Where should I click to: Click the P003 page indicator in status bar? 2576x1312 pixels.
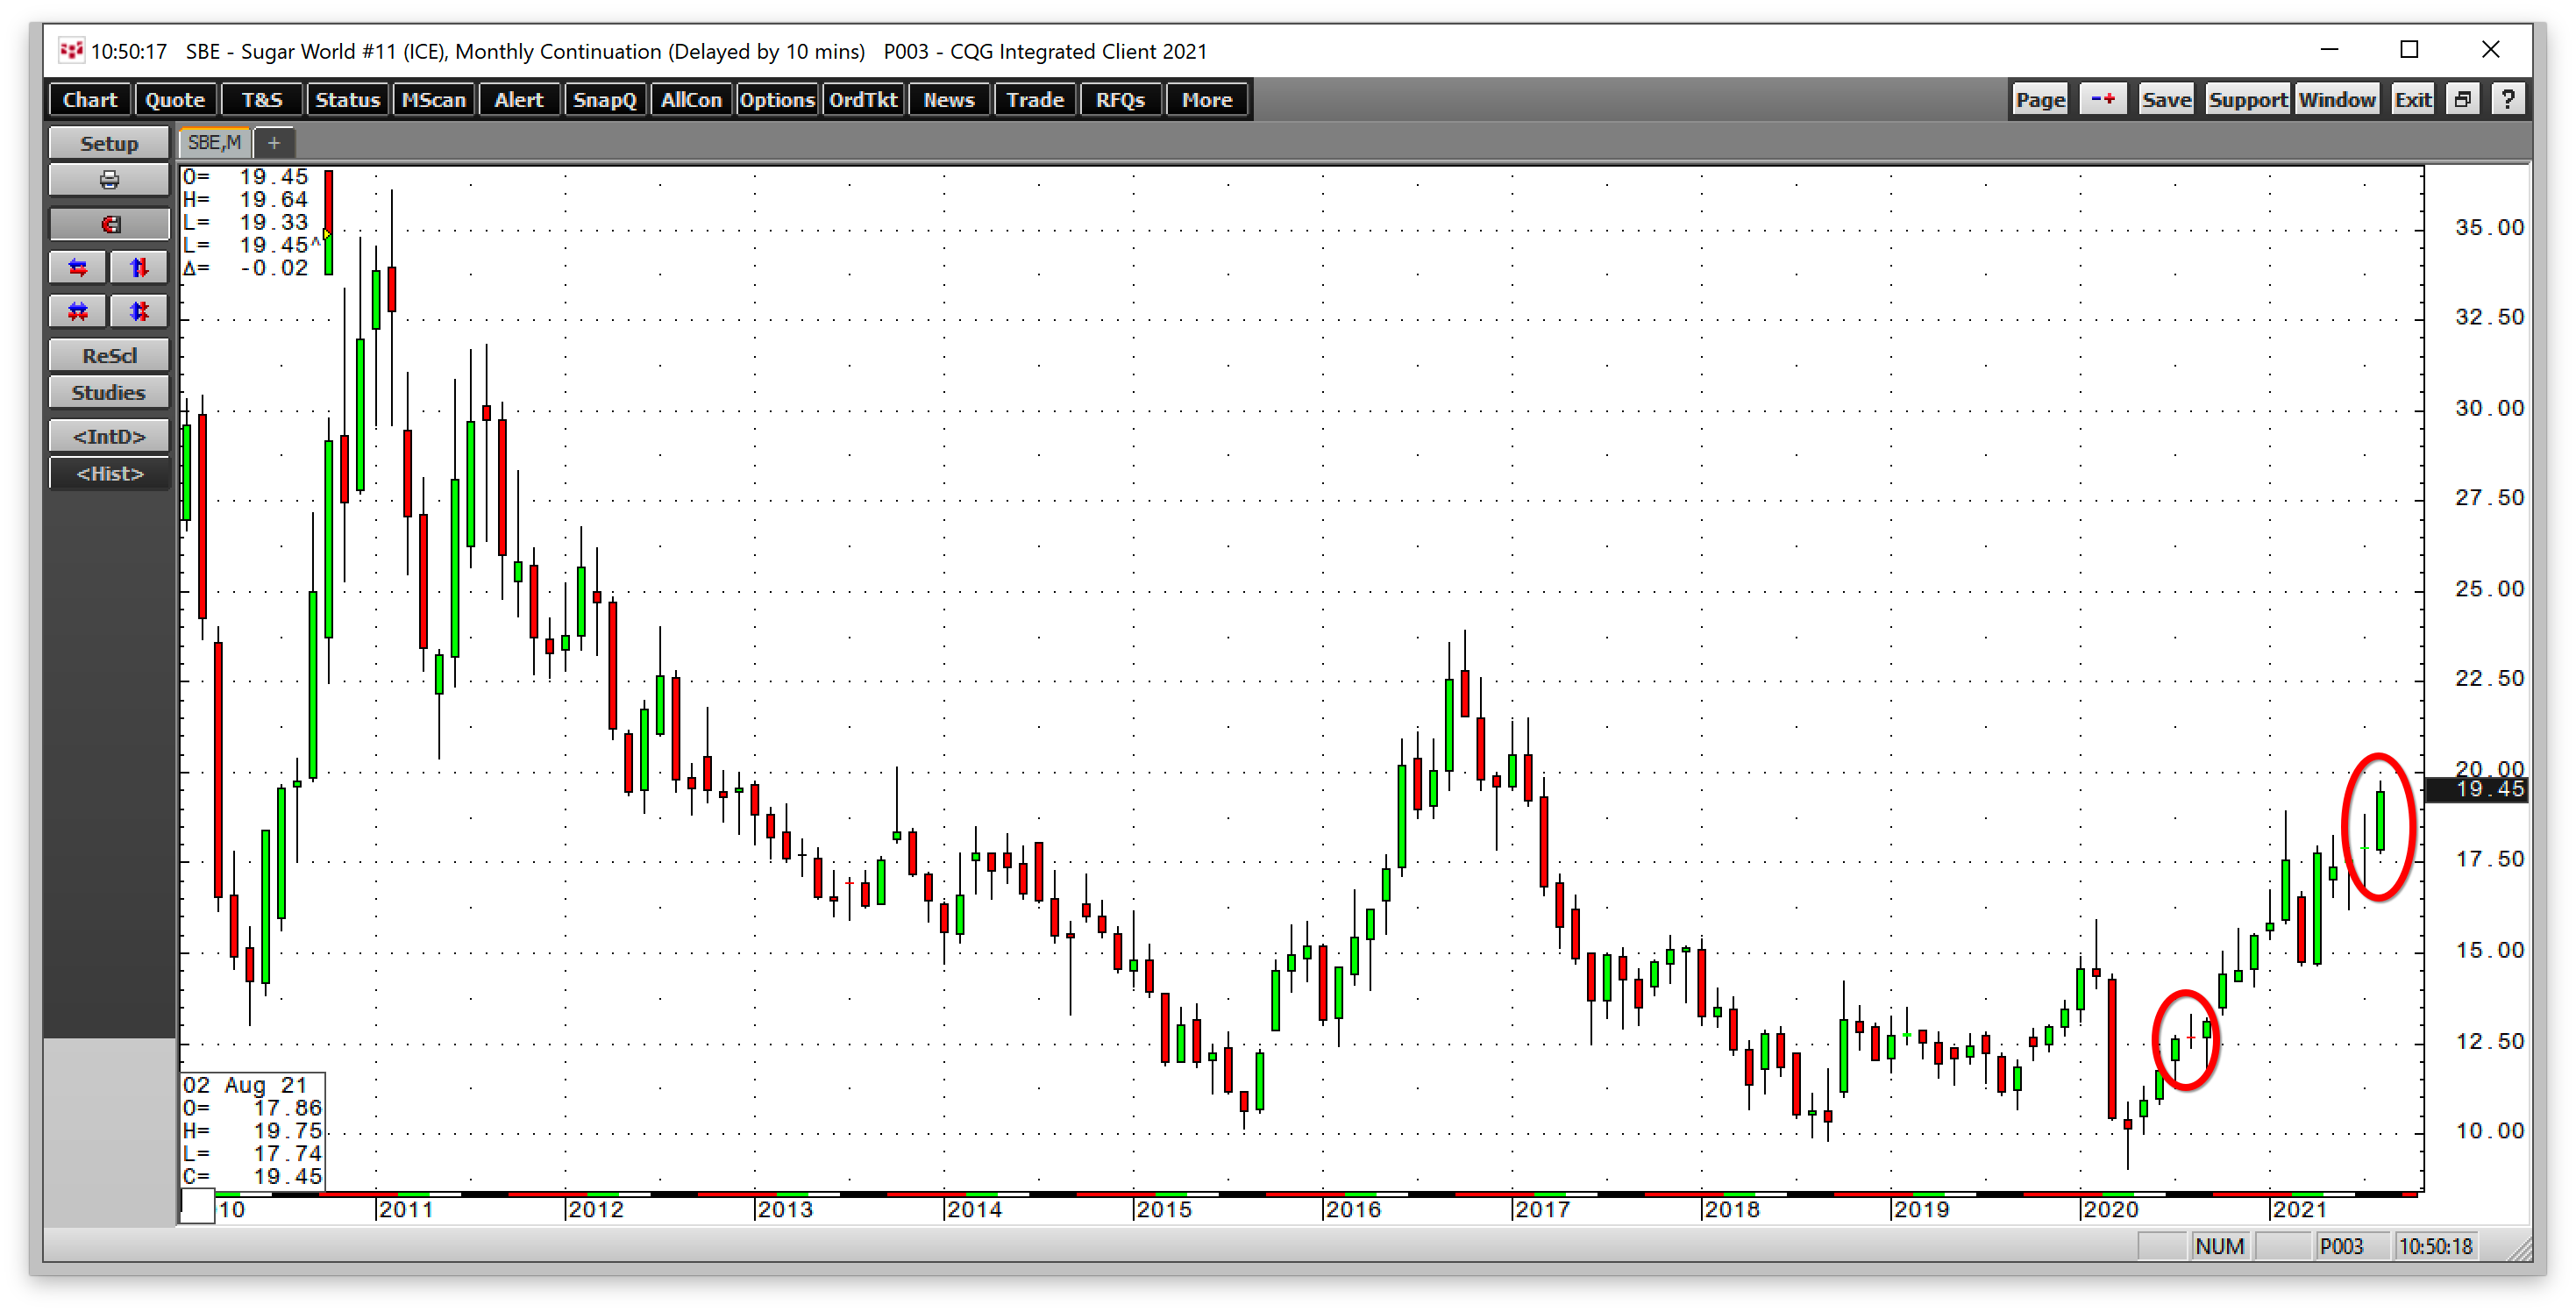click(2341, 1246)
